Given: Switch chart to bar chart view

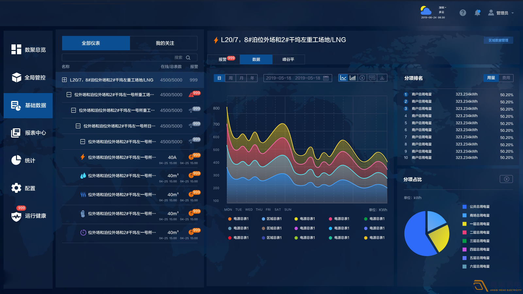Looking at the screenshot, I should pos(352,78).
